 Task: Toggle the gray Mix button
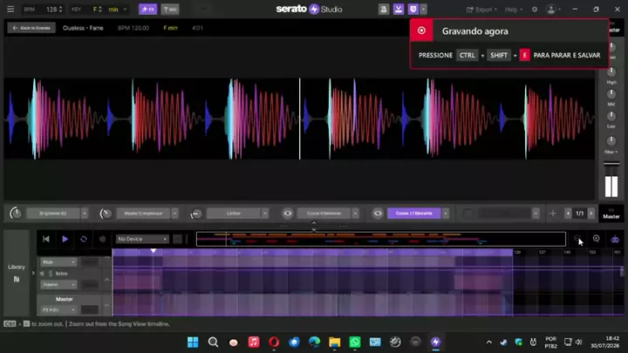click(x=170, y=10)
